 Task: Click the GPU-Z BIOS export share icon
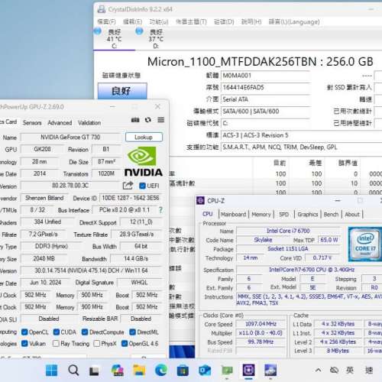click(x=128, y=186)
